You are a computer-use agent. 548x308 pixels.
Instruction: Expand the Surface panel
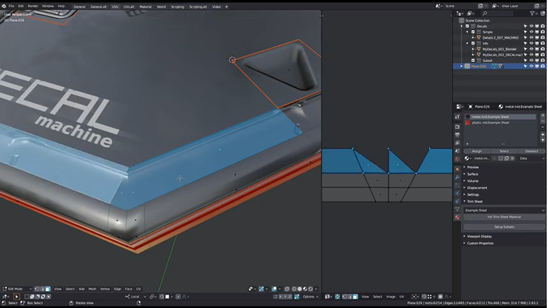pyautogui.click(x=472, y=174)
